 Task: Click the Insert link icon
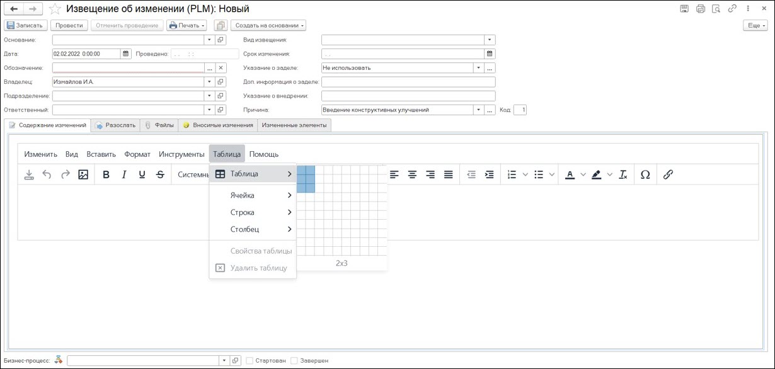[x=668, y=174]
